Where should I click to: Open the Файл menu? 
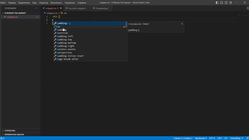click(x=3, y=3)
